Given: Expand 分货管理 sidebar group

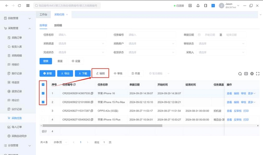Looking at the screenshot, I should [x=18, y=146].
